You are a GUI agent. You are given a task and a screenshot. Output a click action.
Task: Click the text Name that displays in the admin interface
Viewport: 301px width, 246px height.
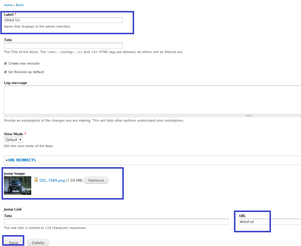(37, 26)
